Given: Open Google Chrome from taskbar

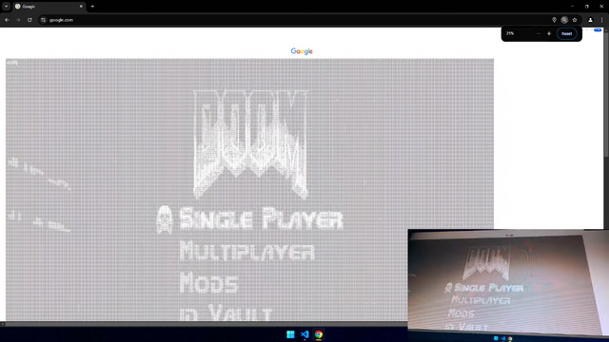Looking at the screenshot, I should click(319, 334).
